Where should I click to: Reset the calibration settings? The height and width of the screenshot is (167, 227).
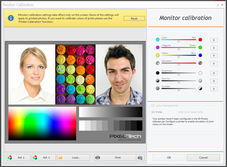[134, 19]
